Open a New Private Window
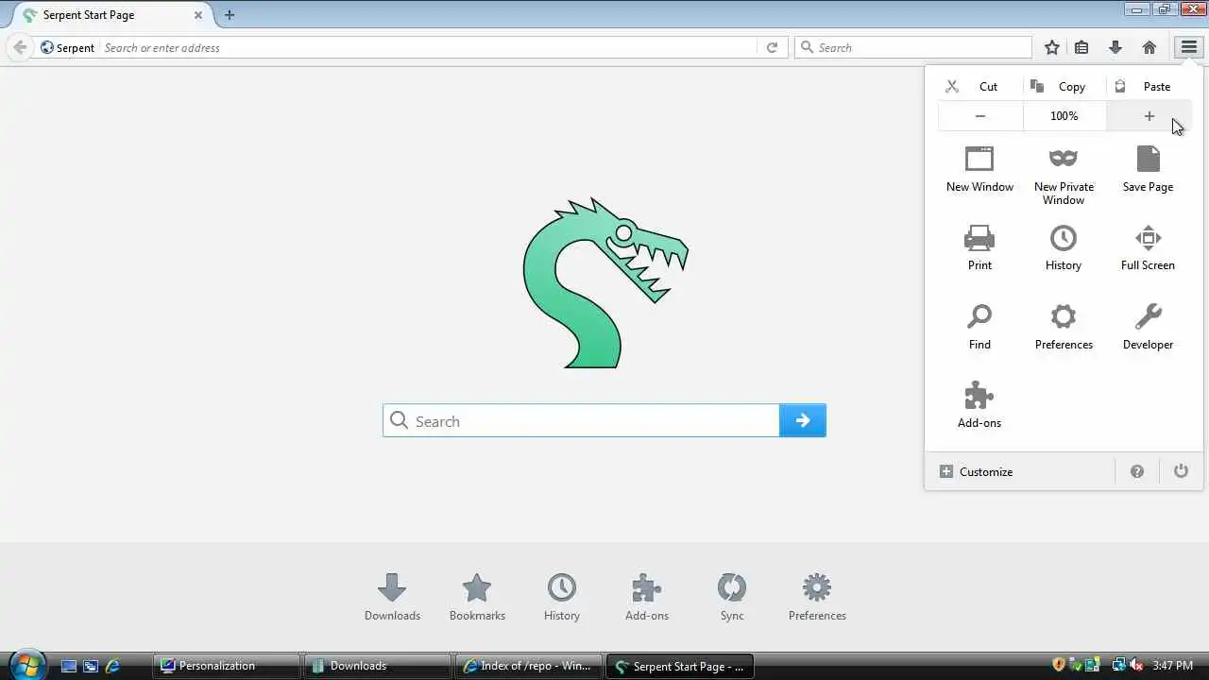This screenshot has width=1209, height=680. 1064,176
